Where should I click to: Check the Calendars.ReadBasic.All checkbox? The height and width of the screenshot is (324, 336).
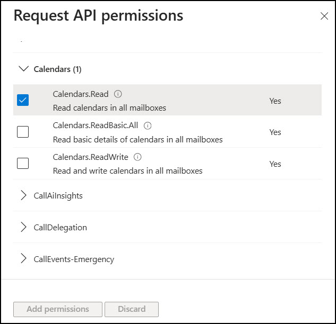pyautogui.click(x=23, y=132)
